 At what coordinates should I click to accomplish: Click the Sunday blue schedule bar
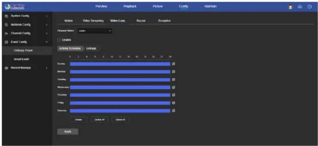pos(120,64)
